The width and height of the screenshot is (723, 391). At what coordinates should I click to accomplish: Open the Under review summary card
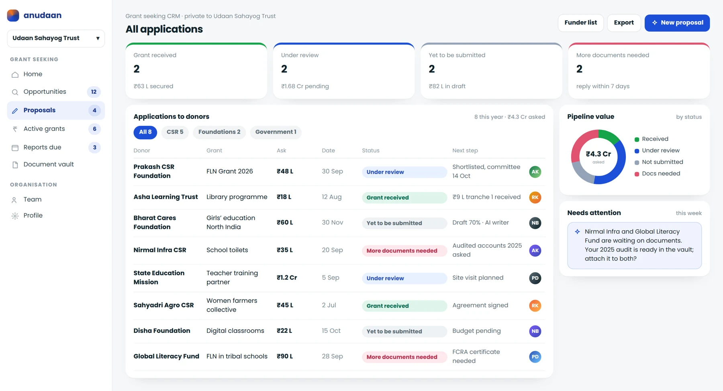coord(344,71)
